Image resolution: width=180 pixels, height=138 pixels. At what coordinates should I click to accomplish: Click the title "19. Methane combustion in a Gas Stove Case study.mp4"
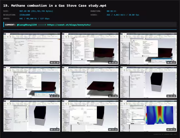point(55,6)
